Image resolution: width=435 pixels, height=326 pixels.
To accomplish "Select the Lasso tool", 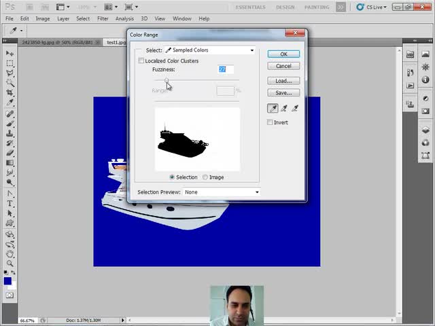I will pos(10,73).
